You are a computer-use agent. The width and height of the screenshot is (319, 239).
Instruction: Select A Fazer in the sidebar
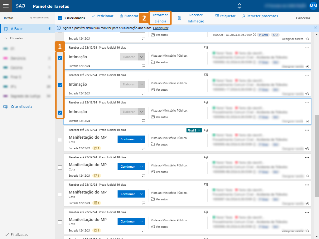pyautogui.click(x=17, y=29)
